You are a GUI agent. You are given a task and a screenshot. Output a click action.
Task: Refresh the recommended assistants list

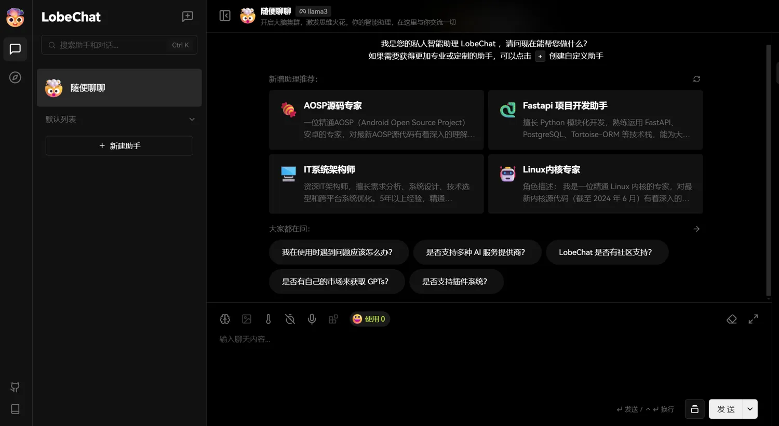tap(696, 79)
